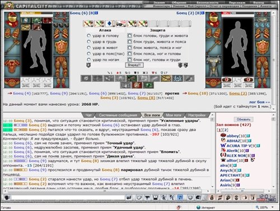280x211 pixels.
Task: Inspect left fighter's round shield slot
Action: (x=61, y=47)
